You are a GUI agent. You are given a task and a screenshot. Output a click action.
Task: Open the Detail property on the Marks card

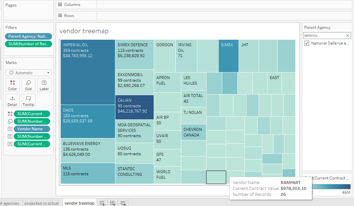pyautogui.click(x=12, y=101)
